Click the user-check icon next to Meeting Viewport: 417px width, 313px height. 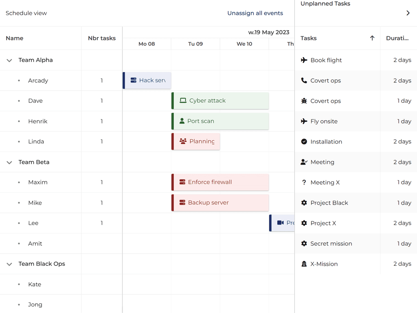click(x=304, y=162)
